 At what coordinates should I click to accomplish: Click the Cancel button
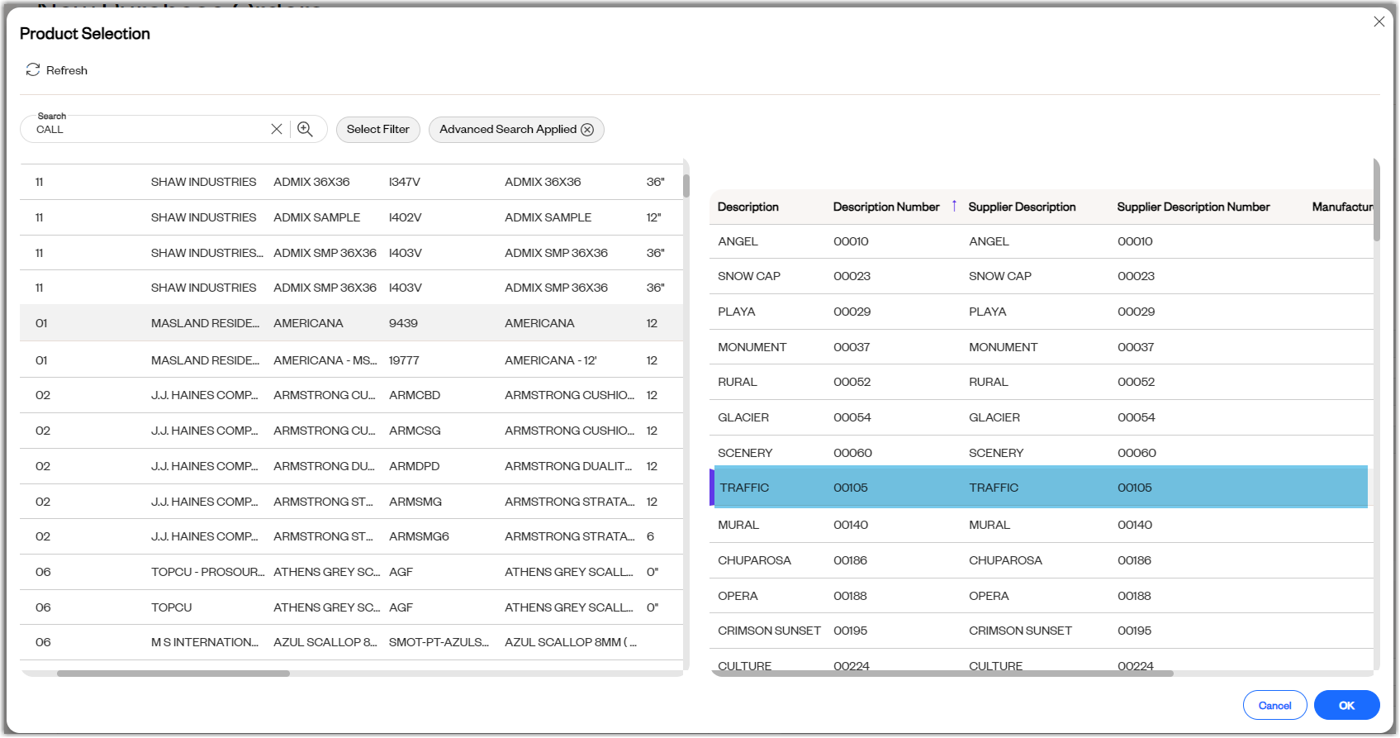(1274, 705)
